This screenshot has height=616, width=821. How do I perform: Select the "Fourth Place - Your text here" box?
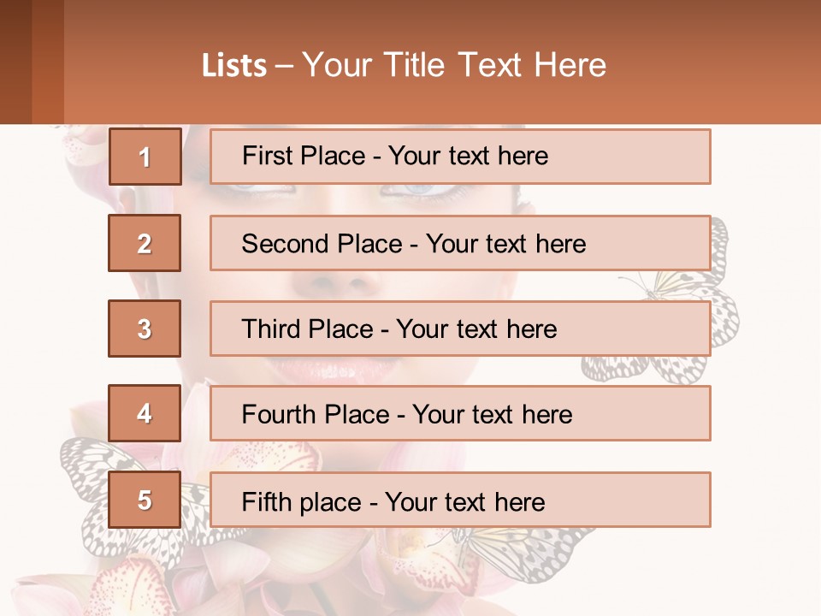click(x=460, y=414)
